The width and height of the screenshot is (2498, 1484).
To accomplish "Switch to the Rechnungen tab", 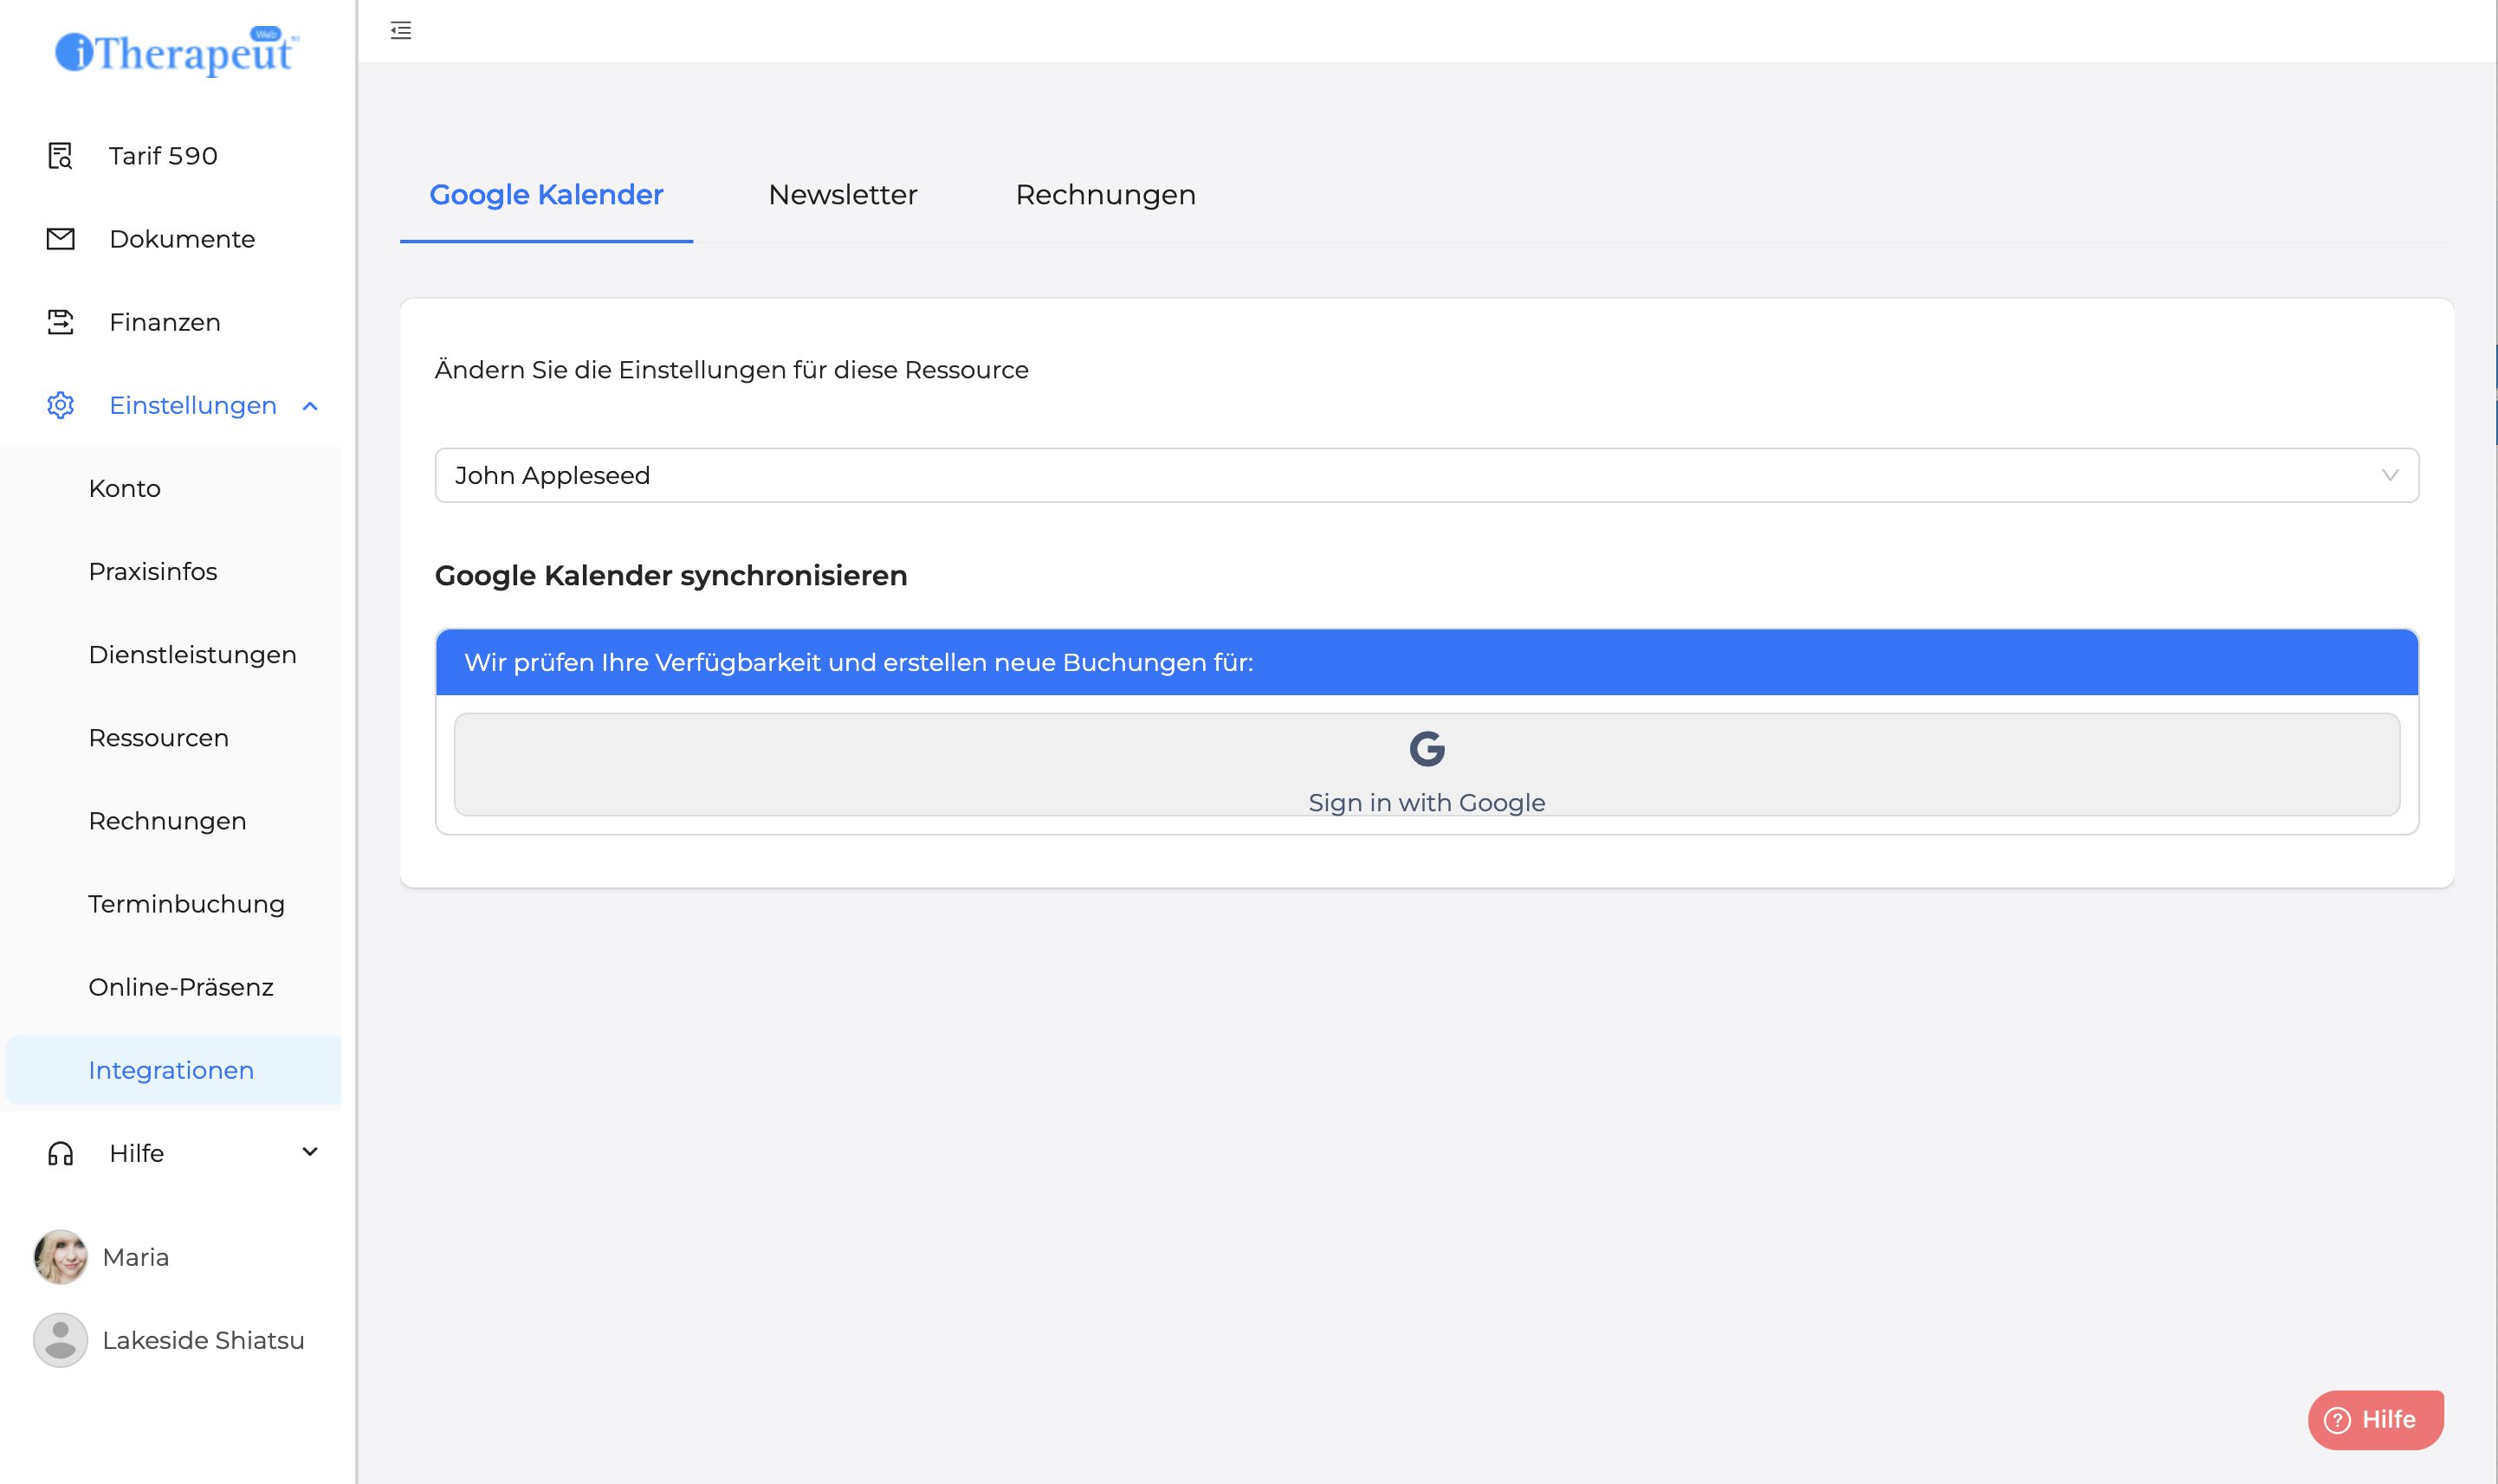I will coord(1105,194).
